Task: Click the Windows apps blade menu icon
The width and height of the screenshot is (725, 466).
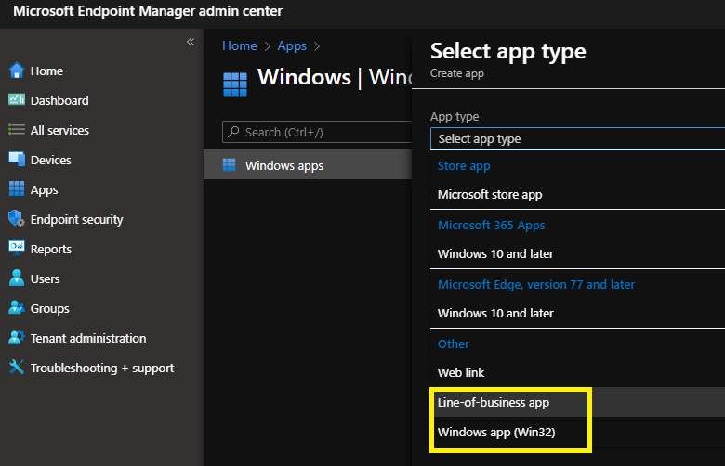Action: coord(229,165)
